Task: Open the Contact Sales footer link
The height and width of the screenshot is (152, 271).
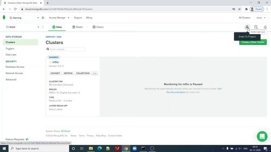Action: tap(115, 136)
